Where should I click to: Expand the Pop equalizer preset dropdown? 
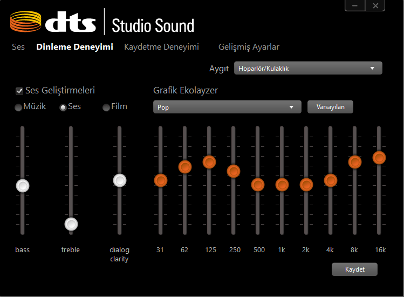(x=227, y=107)
